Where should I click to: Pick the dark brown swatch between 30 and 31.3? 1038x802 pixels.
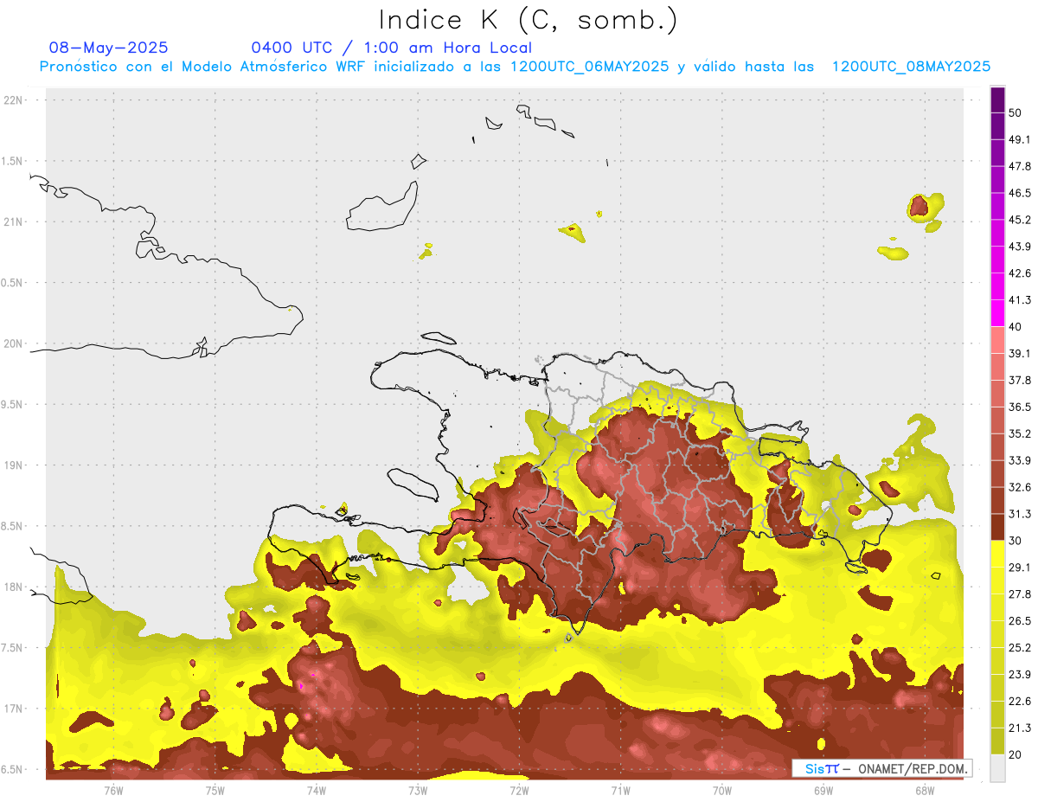tap(997, 528)
